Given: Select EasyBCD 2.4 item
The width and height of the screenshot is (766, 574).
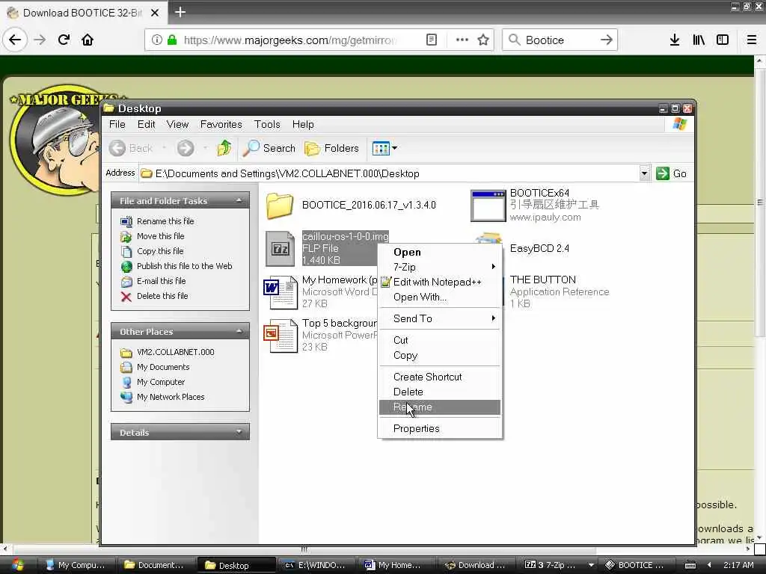Looking at the screenshot, I should pos(539,248).
